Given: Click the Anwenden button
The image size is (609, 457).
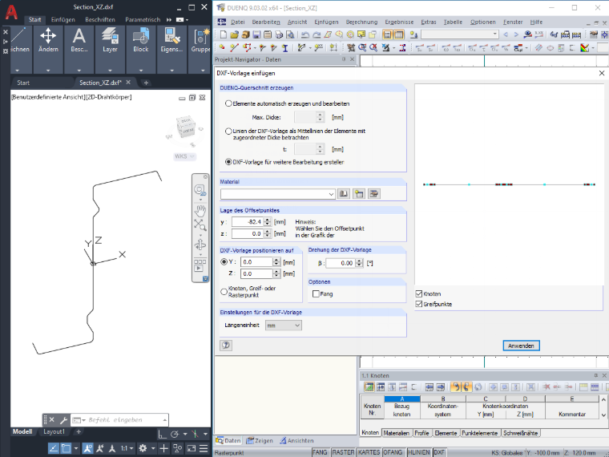Looking at the screenshot, I should coord(521,346).
